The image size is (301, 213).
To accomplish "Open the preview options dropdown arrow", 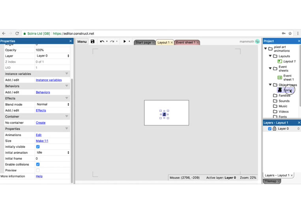I will coord(129,41).
